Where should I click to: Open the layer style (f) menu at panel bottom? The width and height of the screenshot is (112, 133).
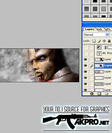pyautogui.click(x=92, y=94)
